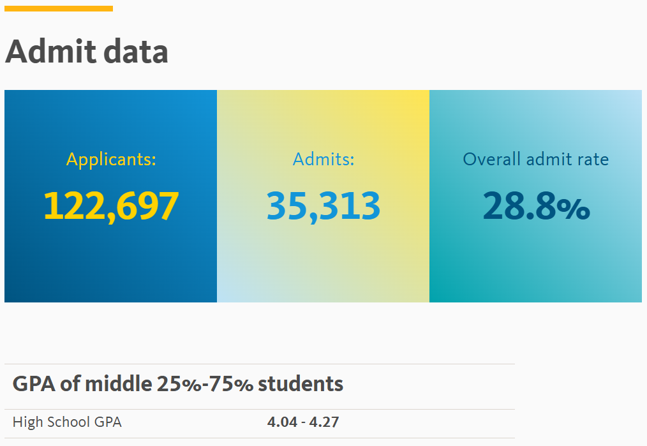647x446 pixels.
Task: Click the lower 4.04 GPA value
Action: (282, 422)
